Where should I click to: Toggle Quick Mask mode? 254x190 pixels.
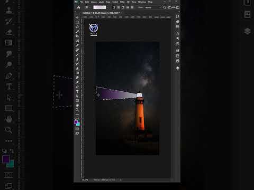point(77,129)
